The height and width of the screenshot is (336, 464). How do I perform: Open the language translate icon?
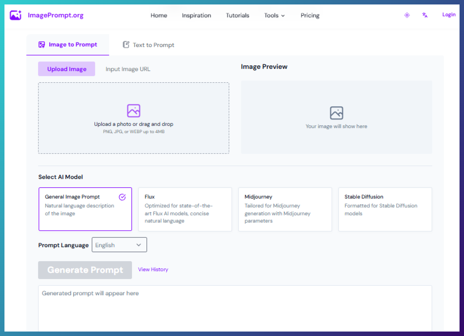425,15
